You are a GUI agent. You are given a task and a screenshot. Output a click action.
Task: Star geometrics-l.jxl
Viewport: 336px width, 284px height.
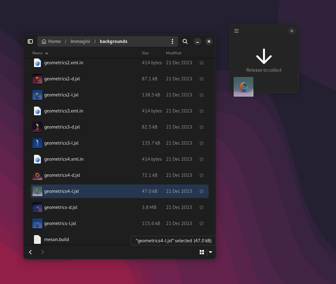click(x=202, y=223)
